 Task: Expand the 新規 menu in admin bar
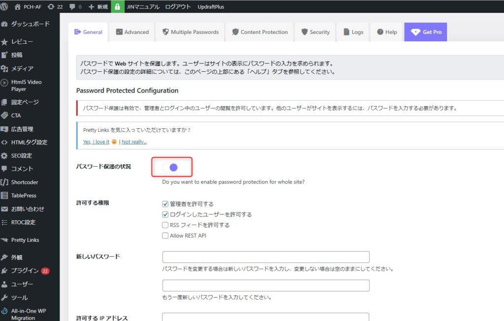[x=98, y=7]
